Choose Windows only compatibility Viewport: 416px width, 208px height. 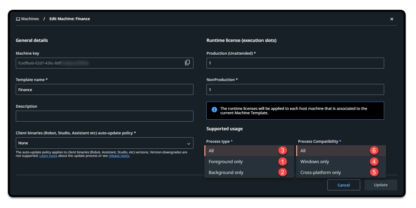coord(341,162)
